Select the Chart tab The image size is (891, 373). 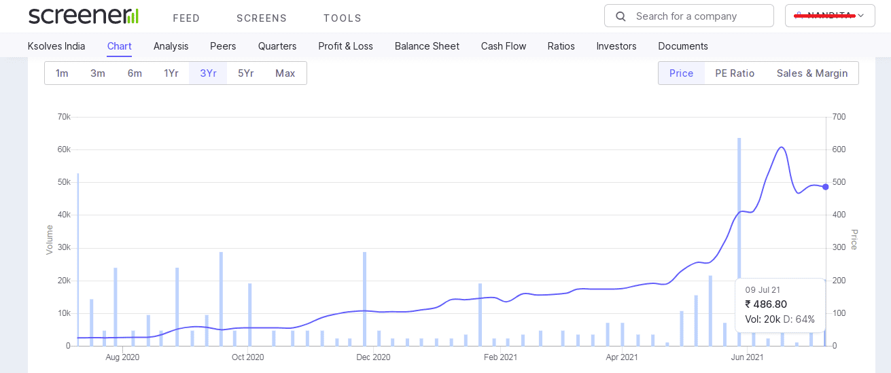pyautogui.click(x=120, y=46)
